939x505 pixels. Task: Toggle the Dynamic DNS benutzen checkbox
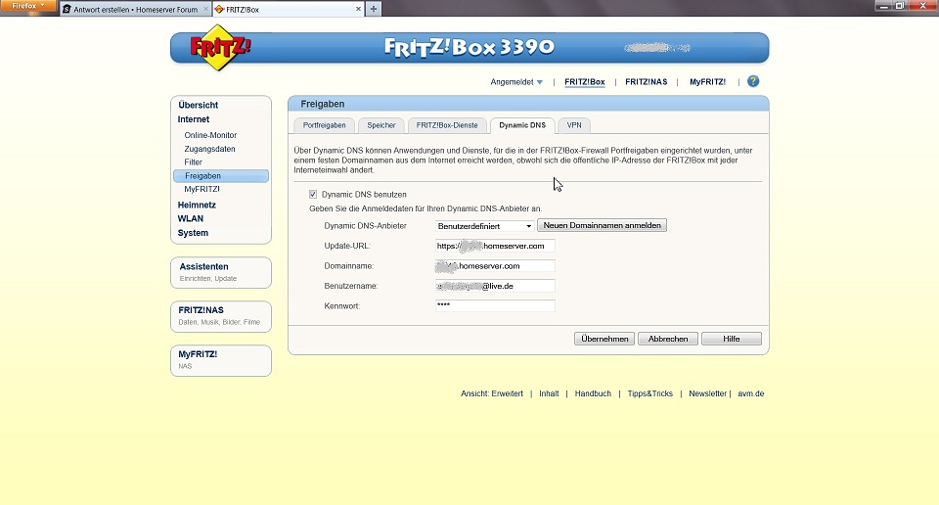313,194
